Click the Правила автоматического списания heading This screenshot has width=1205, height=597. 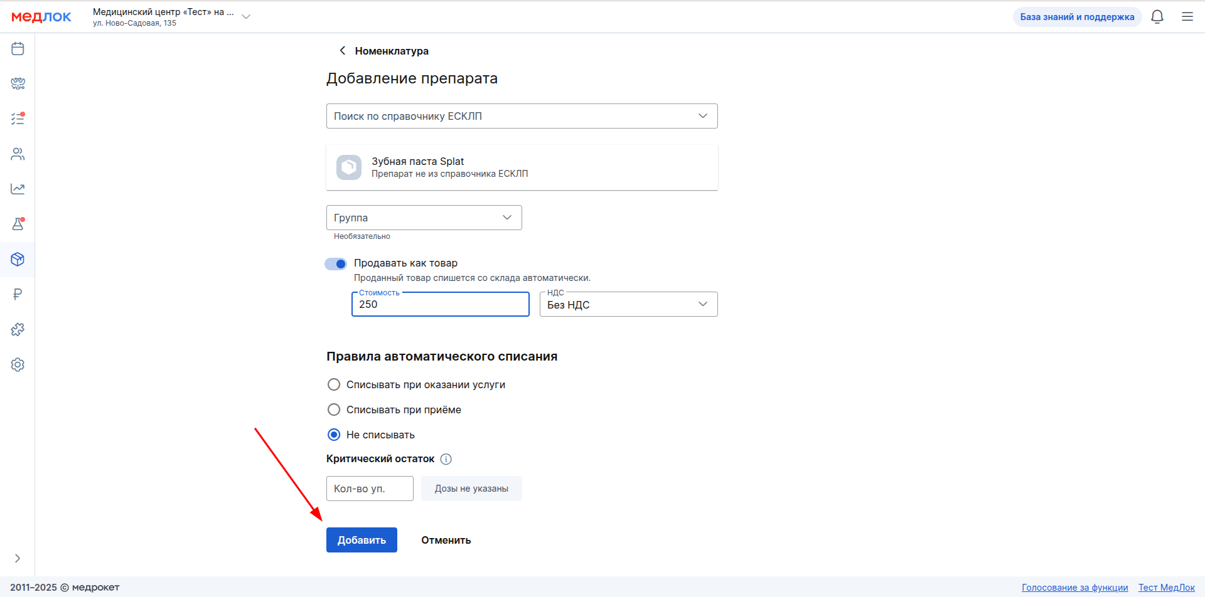[442, 356]
